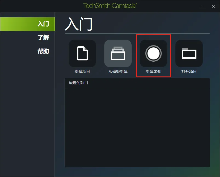The width and height of the screenshot is (220, 177).
Task: Click the 最近的项目 list header
Action: click(137, 83)
